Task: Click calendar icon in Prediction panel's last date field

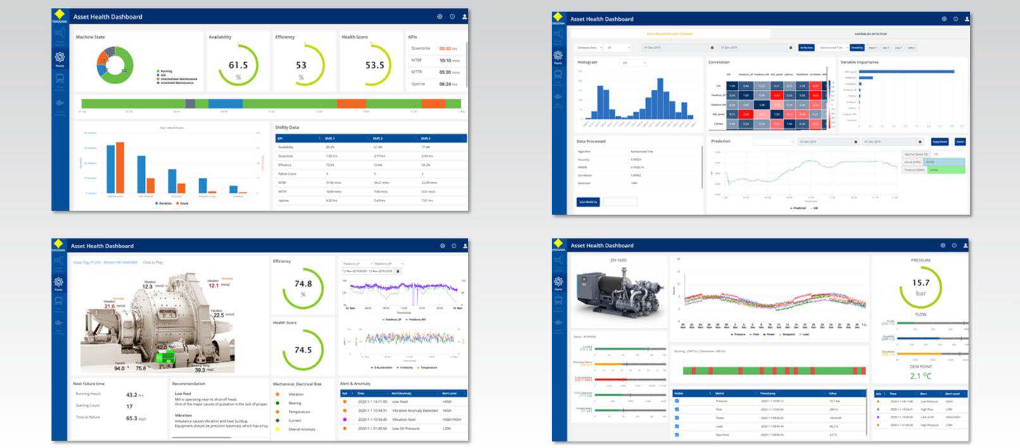Action: 920,142
